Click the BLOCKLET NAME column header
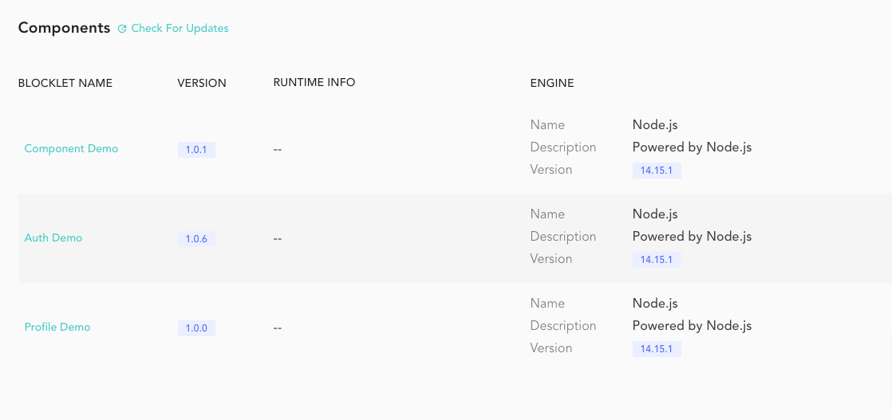892x420 pixels. click(x=65, y=83)
